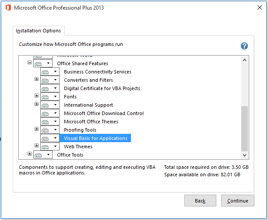The image size is (268, 220).
Task: Select Microsoft Office Download Control label
Action: pyautogui.click(x=104, y=113)
